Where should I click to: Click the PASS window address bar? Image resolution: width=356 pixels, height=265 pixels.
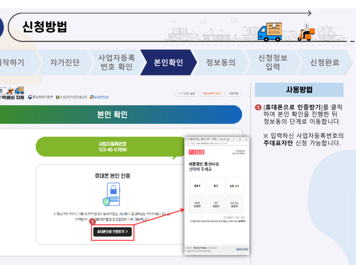pyautogui.click(x=217, y=143)
